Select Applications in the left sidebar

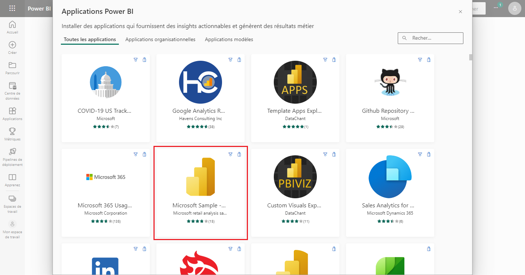click(12, 114)
